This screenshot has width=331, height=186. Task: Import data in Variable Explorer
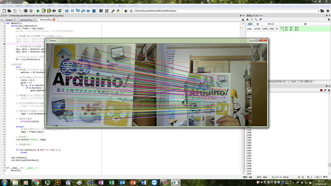pyautogui.click(x=247, y=19)
